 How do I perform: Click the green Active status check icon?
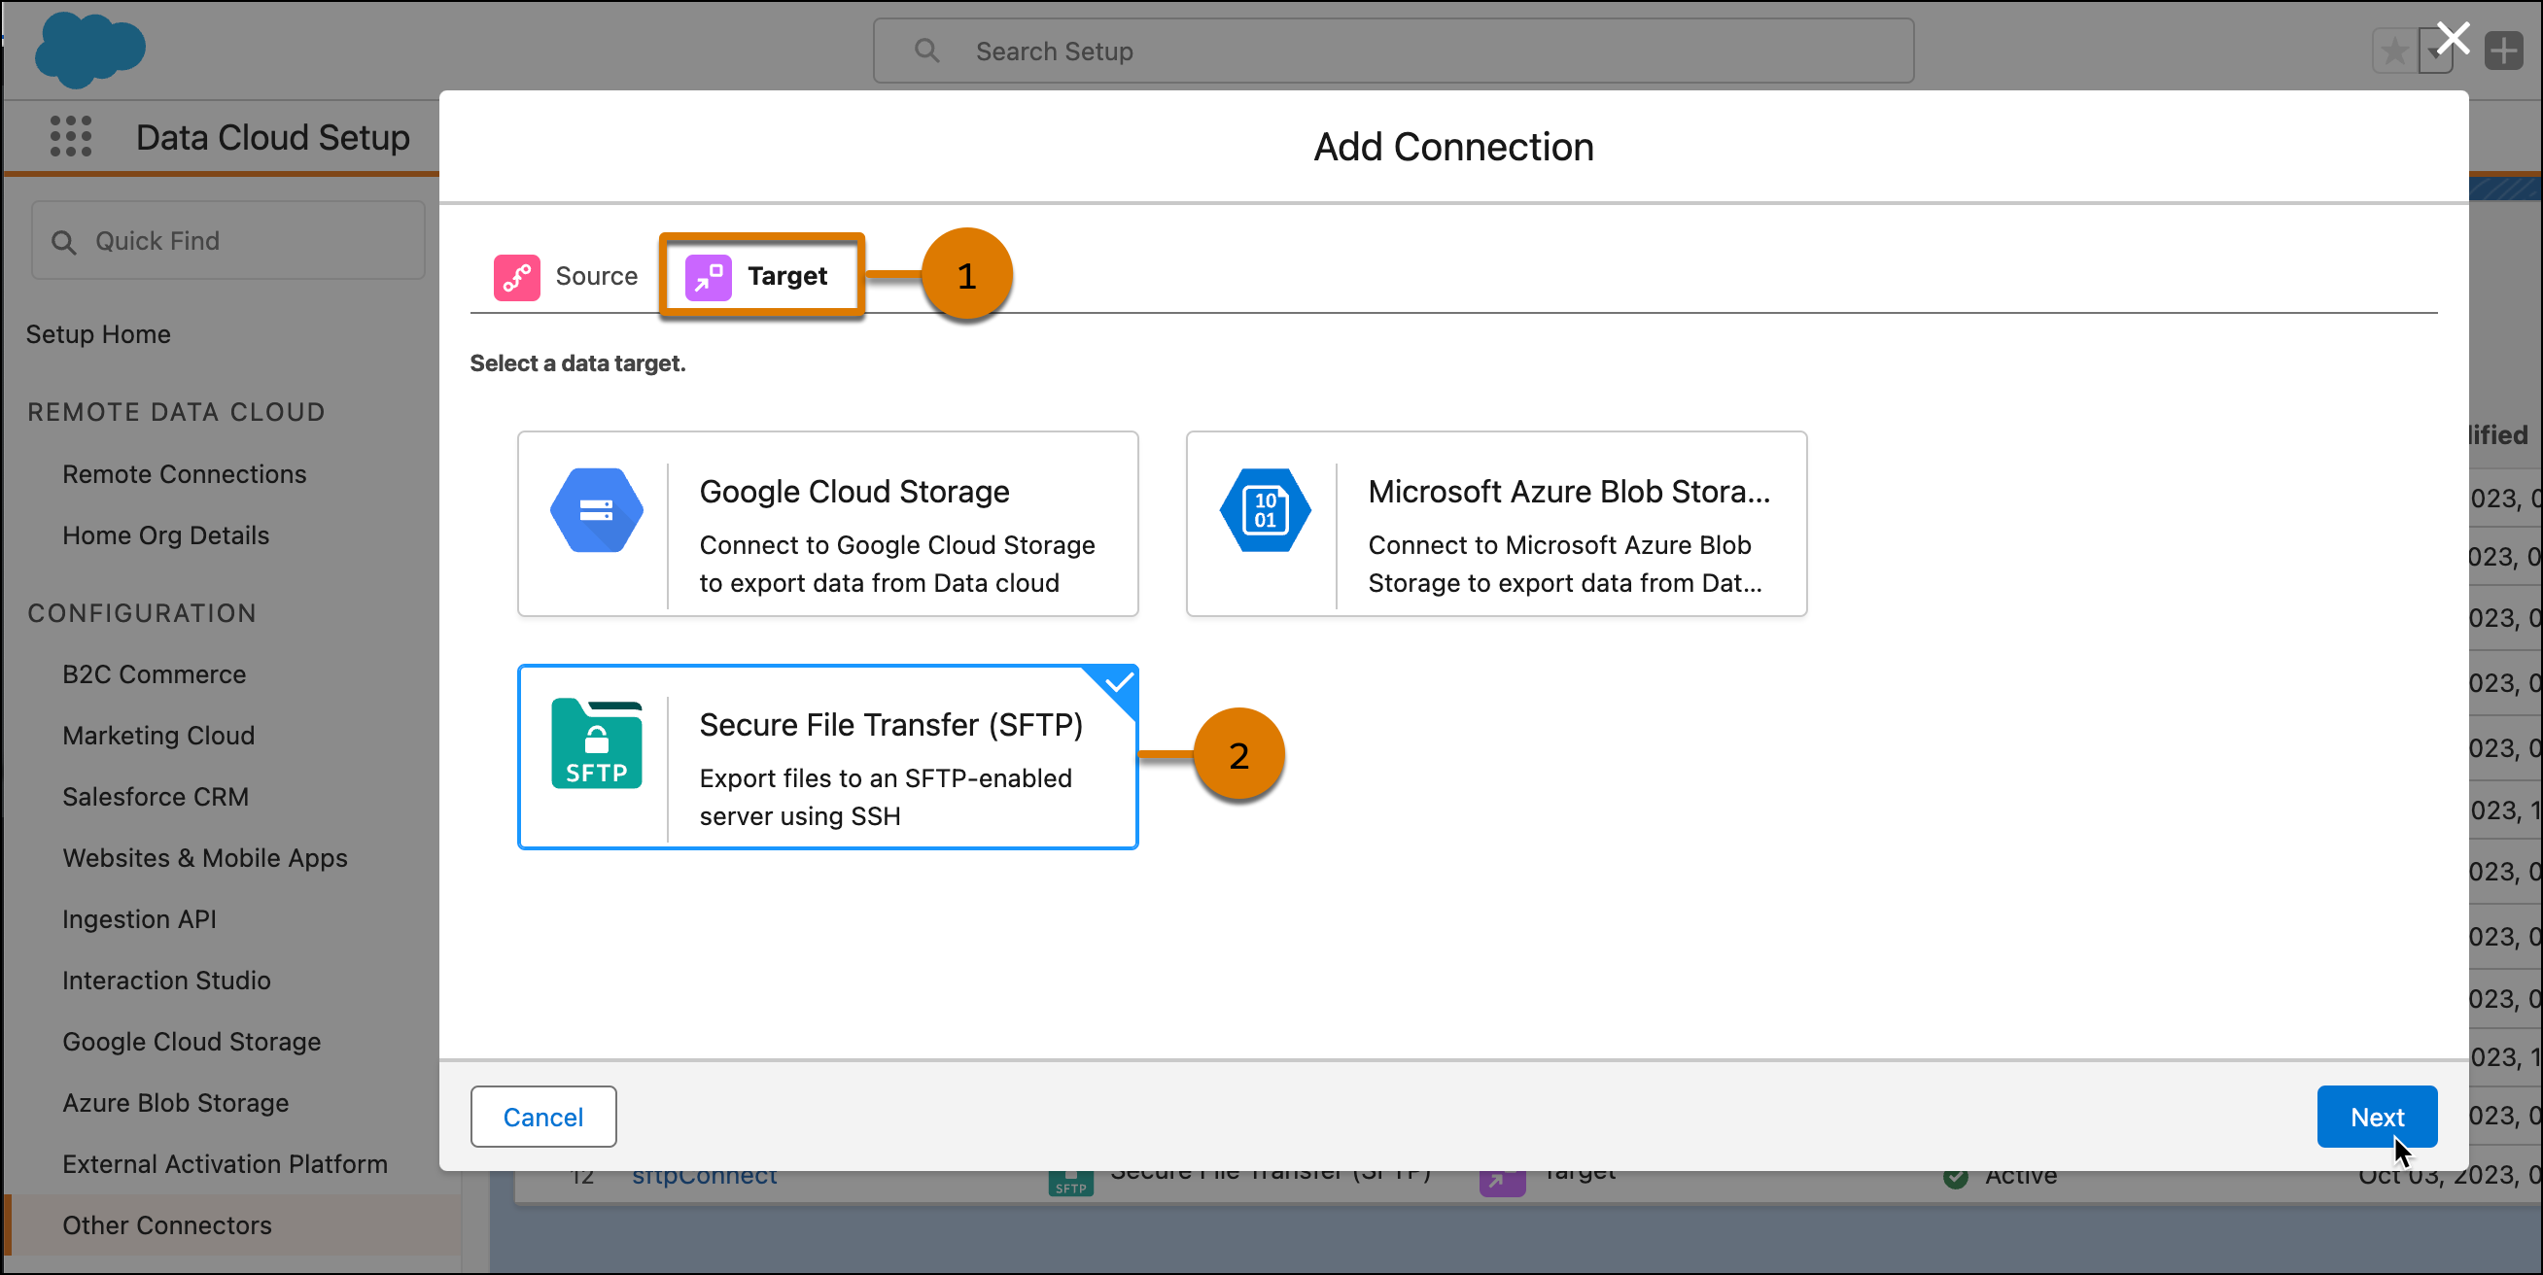tap(1955, 1176)
